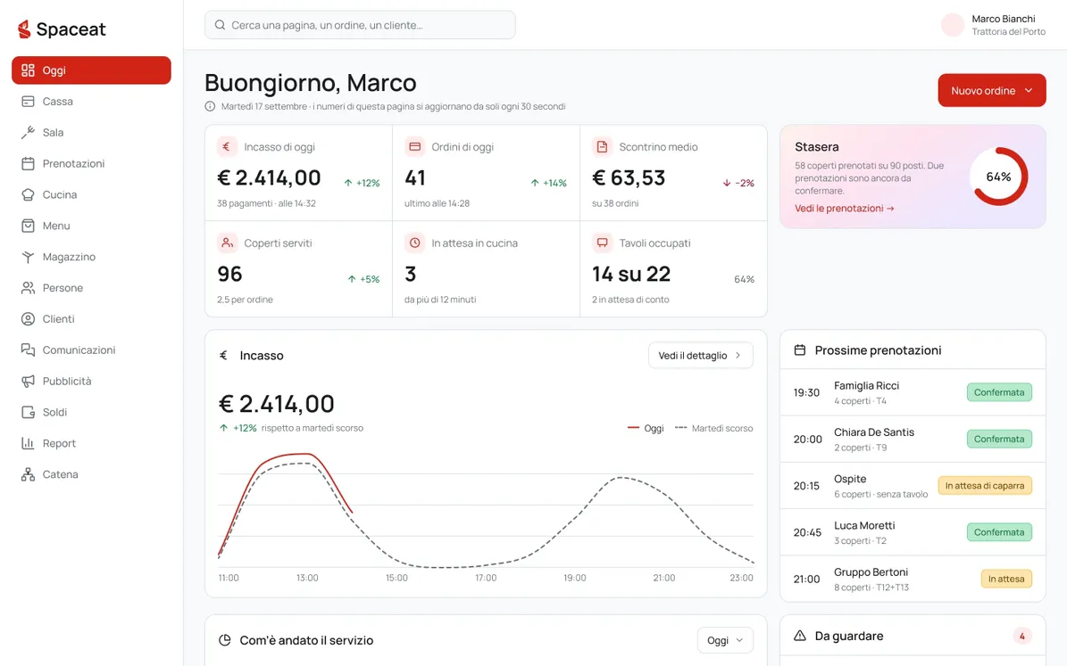
Task: Click the In attesa di caparra badge for Ospite
Action: (985, 486)
